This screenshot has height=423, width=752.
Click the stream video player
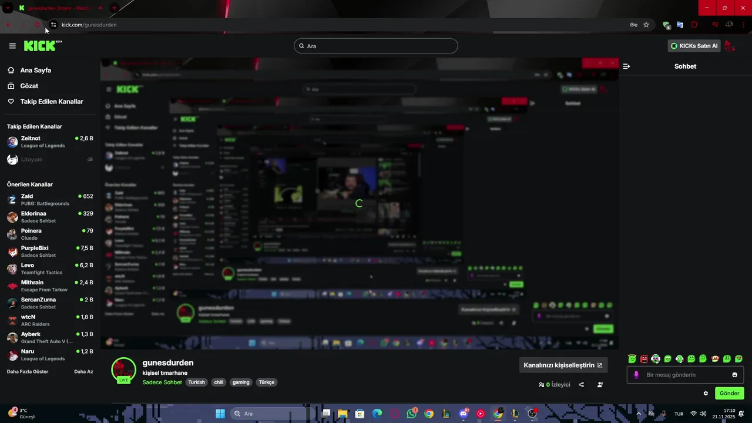[359, 203]
